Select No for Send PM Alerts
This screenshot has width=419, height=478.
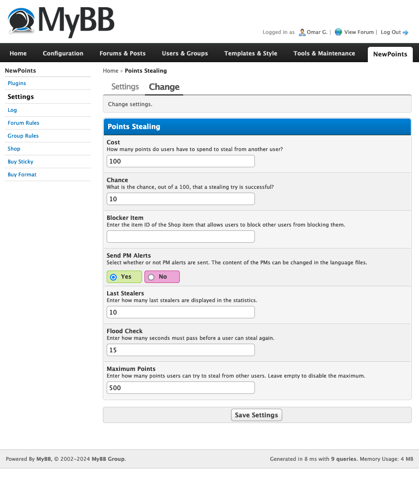click(x=151, y=277)
